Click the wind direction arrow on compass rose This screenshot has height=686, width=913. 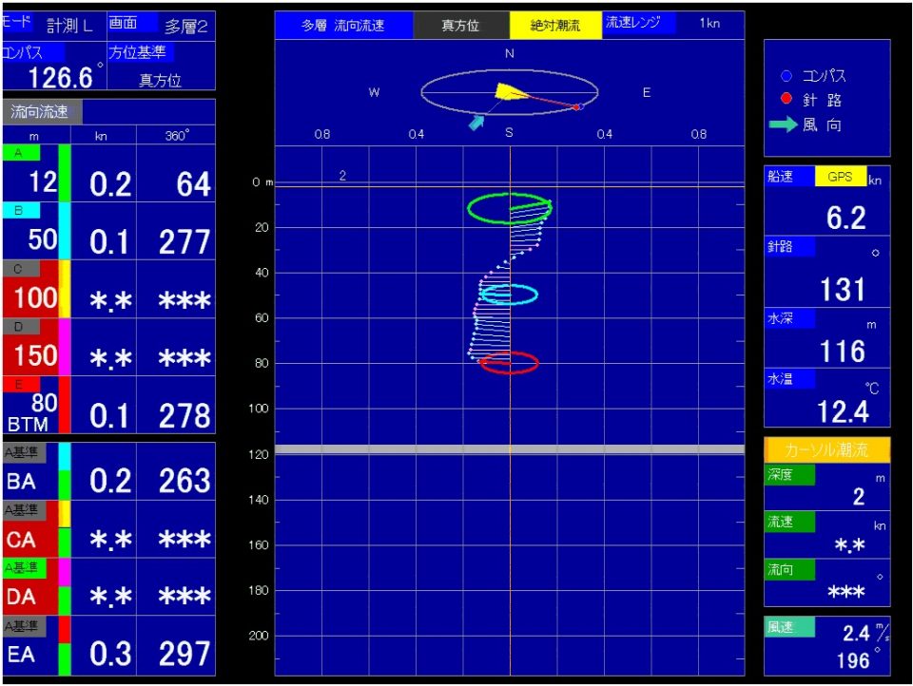coord(476,123)
